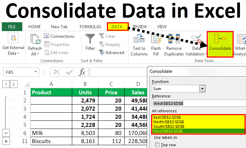This screenshot has width=246, height=148.
Task: Click into the Reference input field
Action: pyautogui.click(x=199, y=103)
